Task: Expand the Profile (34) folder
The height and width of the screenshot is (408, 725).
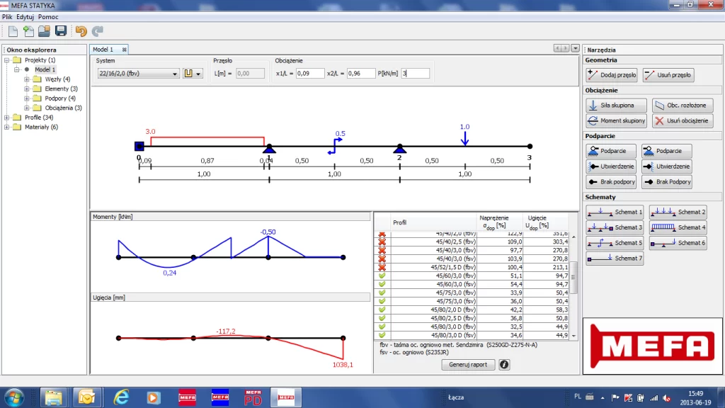Action: click(x=7, y=118)
